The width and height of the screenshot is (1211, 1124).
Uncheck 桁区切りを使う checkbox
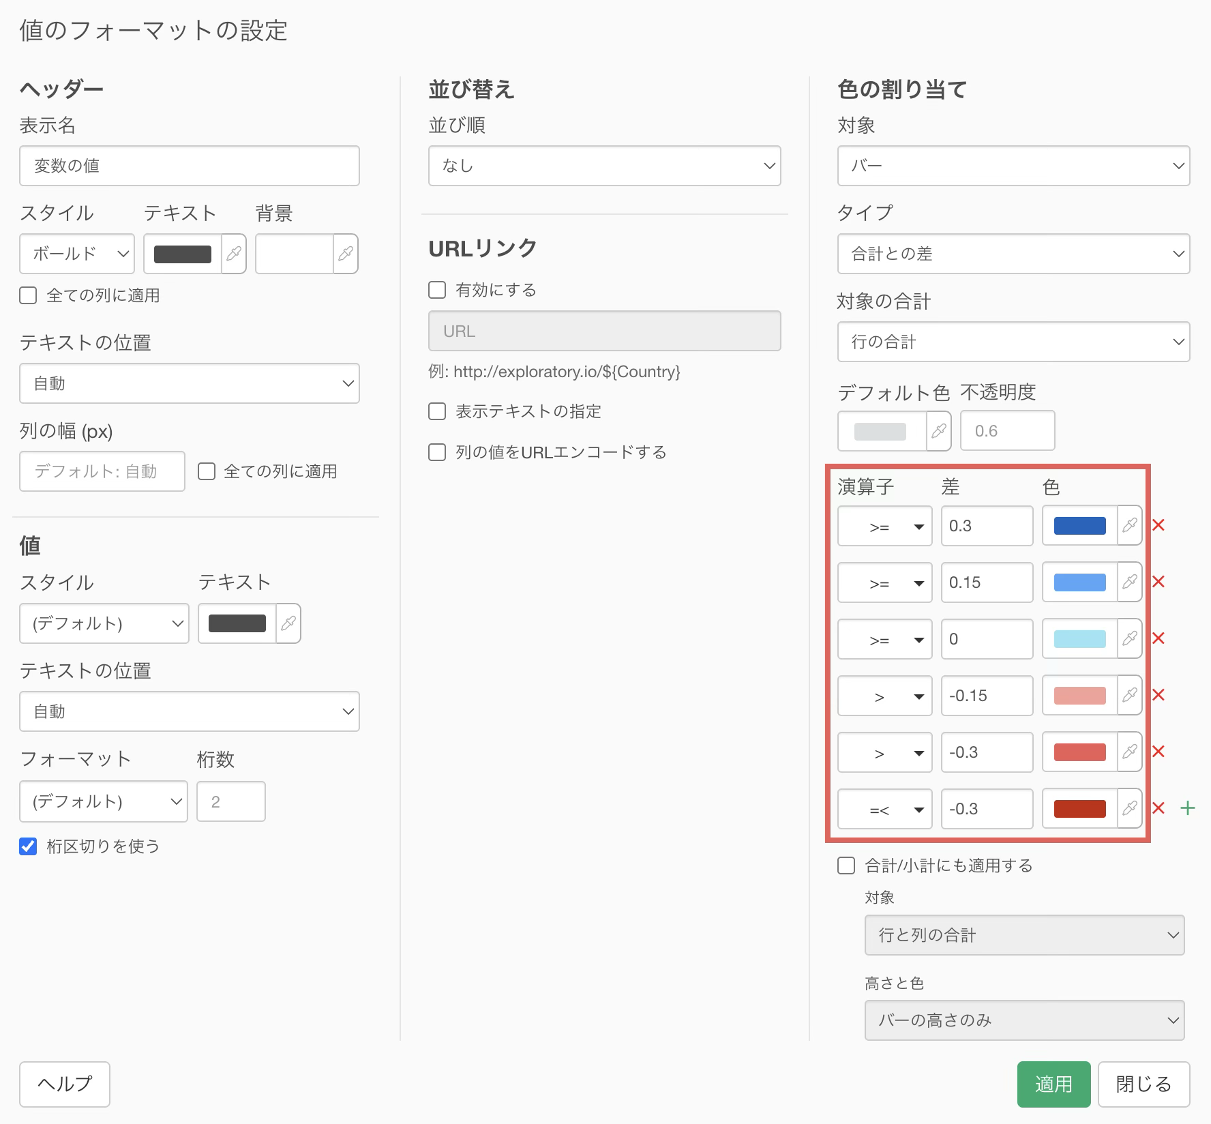click(x=28, y=846)
